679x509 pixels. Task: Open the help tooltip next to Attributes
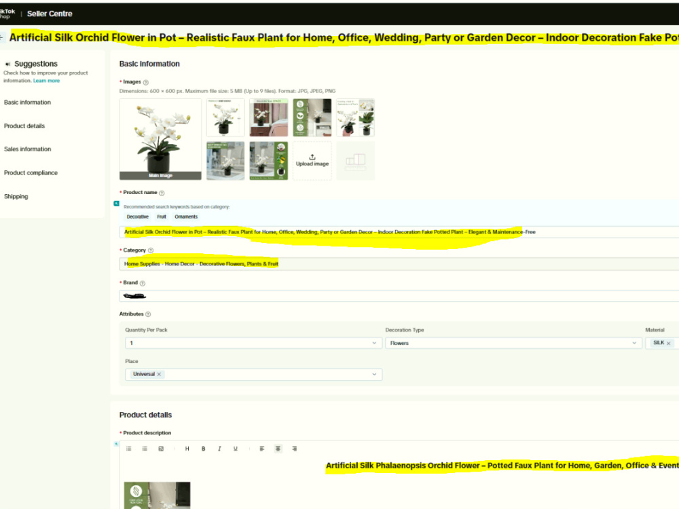point(148,314)
